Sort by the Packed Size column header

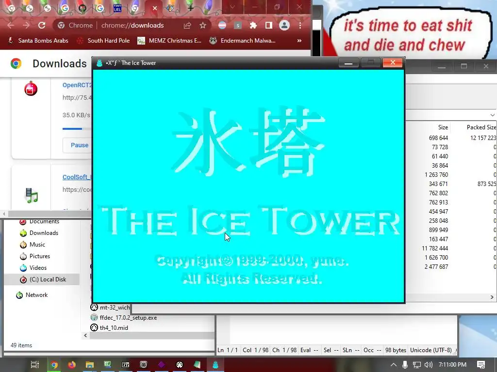[x=481, y=127]
